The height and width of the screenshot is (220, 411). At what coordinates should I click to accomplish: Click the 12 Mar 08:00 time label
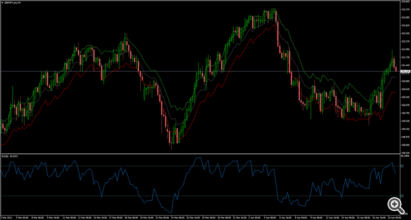(x=86, y=218)
